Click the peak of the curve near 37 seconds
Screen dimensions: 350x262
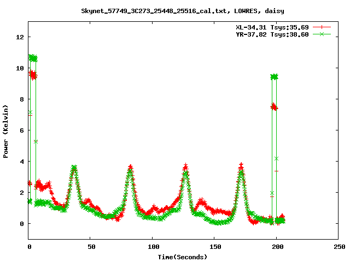pos(74,168)
